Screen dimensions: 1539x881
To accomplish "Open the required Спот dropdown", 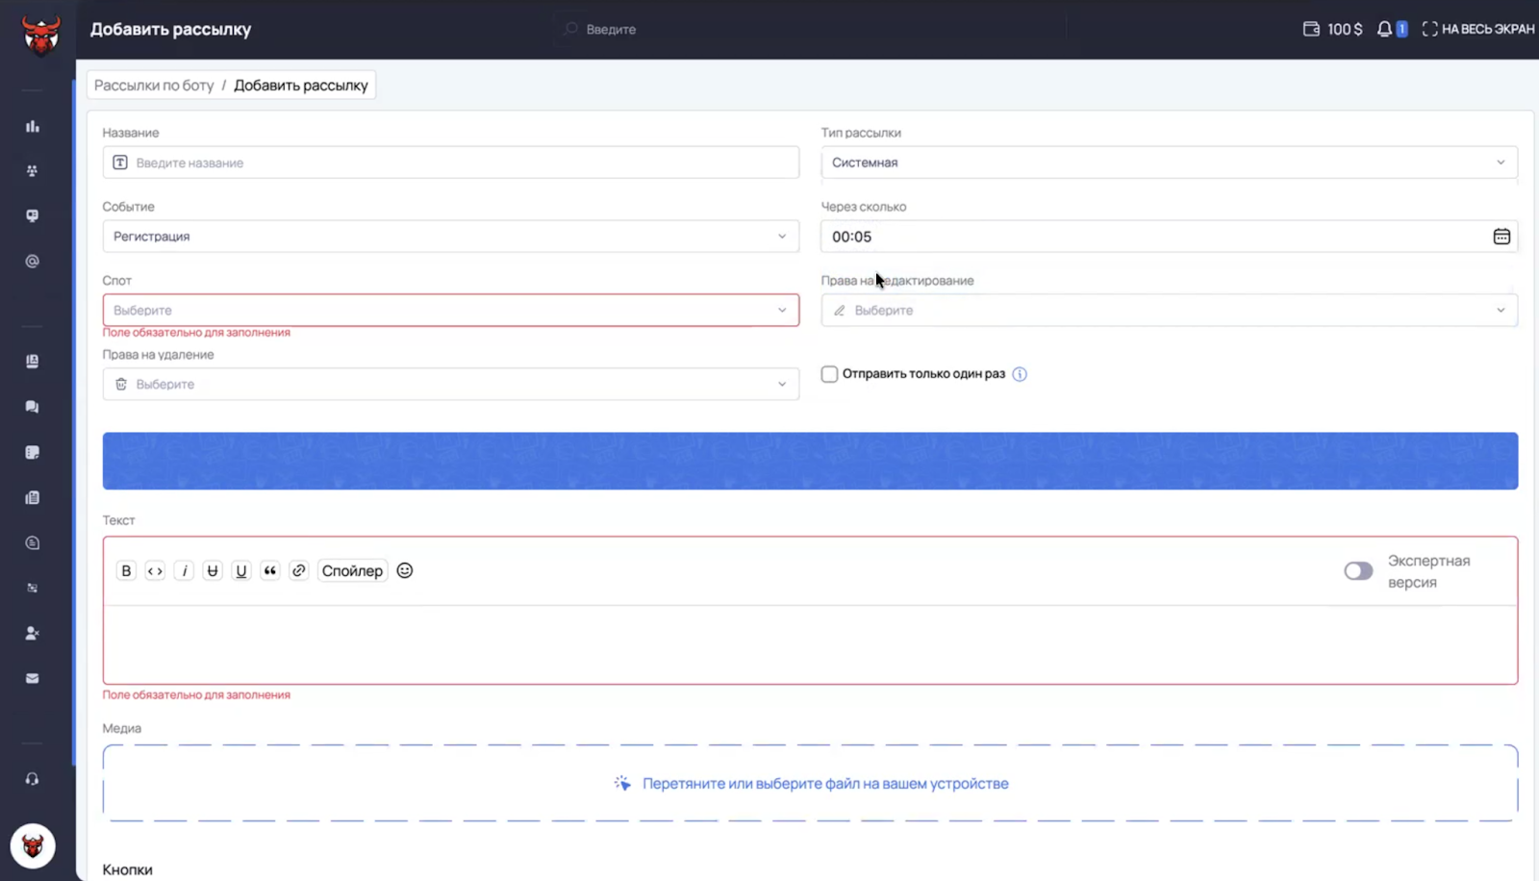I will click(x=450, y=310).
